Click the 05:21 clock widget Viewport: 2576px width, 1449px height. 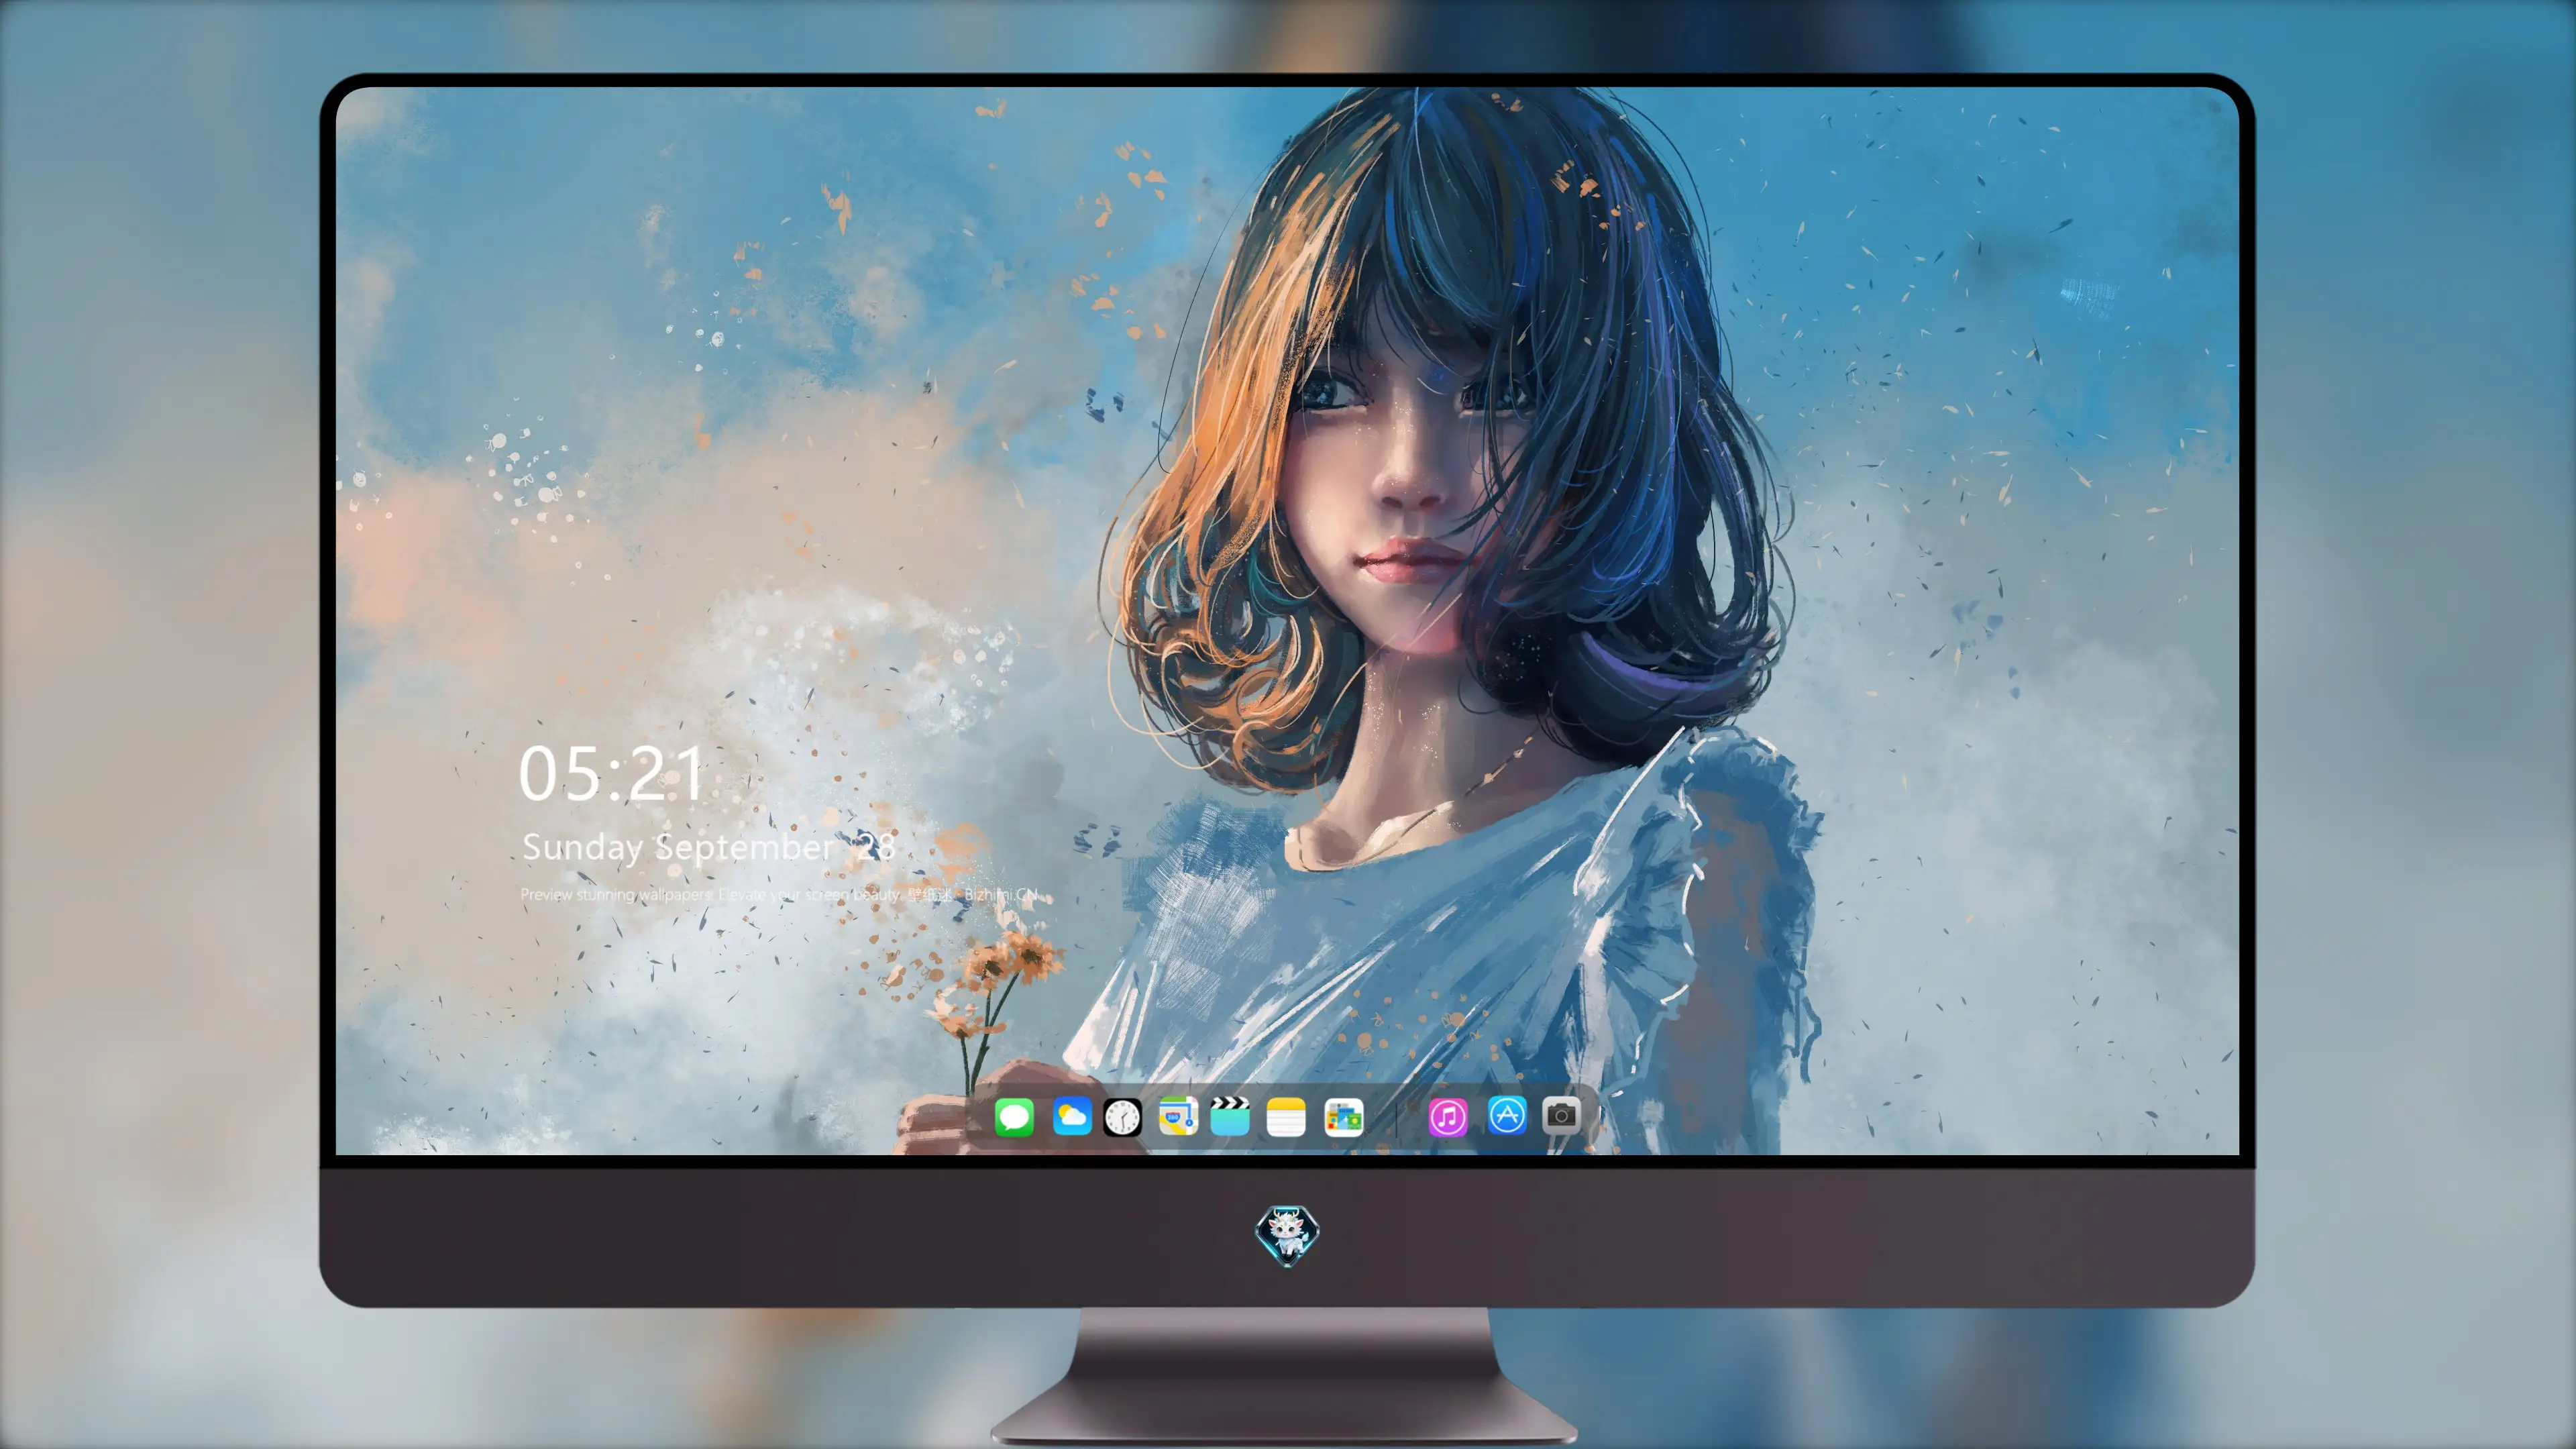(612, 773)
